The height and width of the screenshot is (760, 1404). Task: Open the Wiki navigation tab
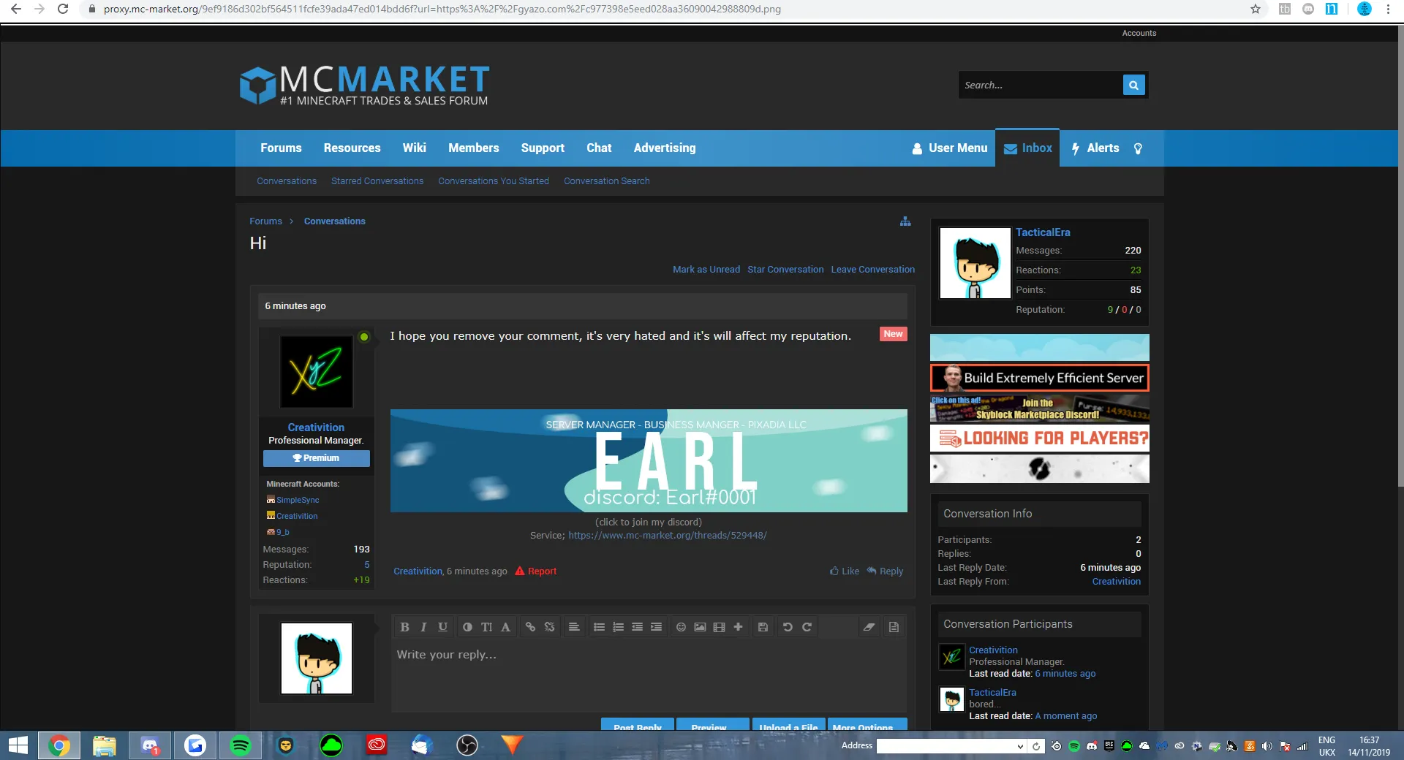[414, 148]
